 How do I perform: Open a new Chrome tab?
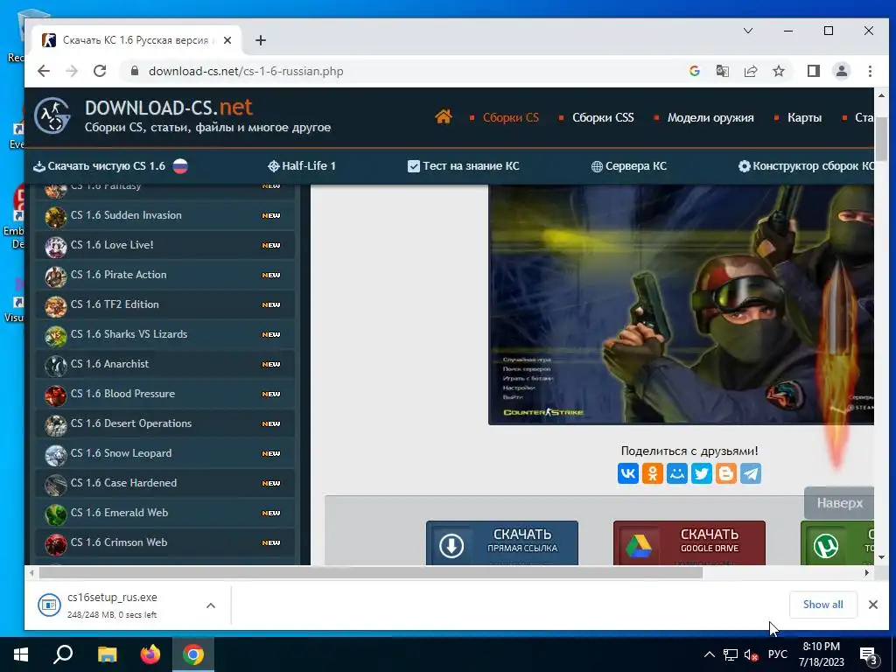[x=261, y=40]
